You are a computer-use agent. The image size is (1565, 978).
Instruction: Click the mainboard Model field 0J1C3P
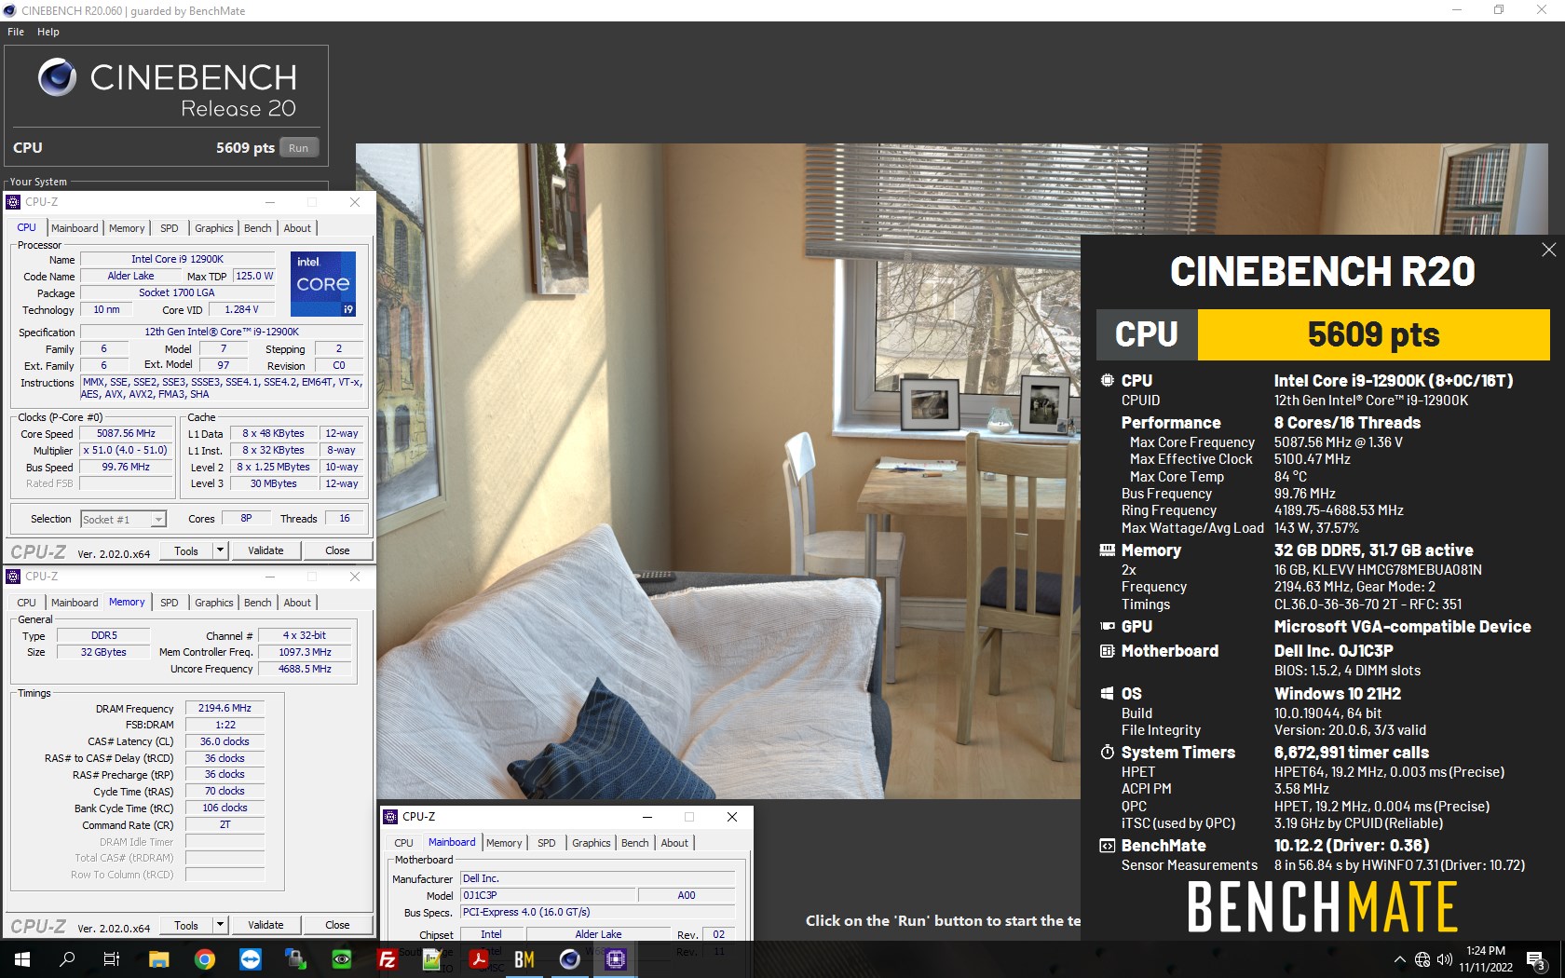click(549, 895)
